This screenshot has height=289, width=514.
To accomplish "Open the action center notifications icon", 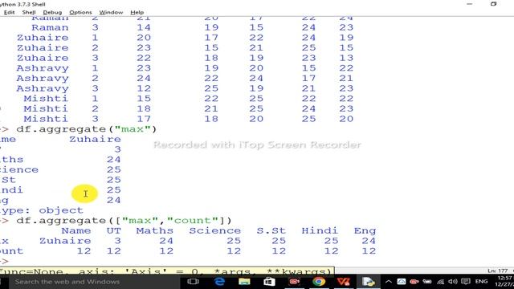I will click(x=466, y=282).
